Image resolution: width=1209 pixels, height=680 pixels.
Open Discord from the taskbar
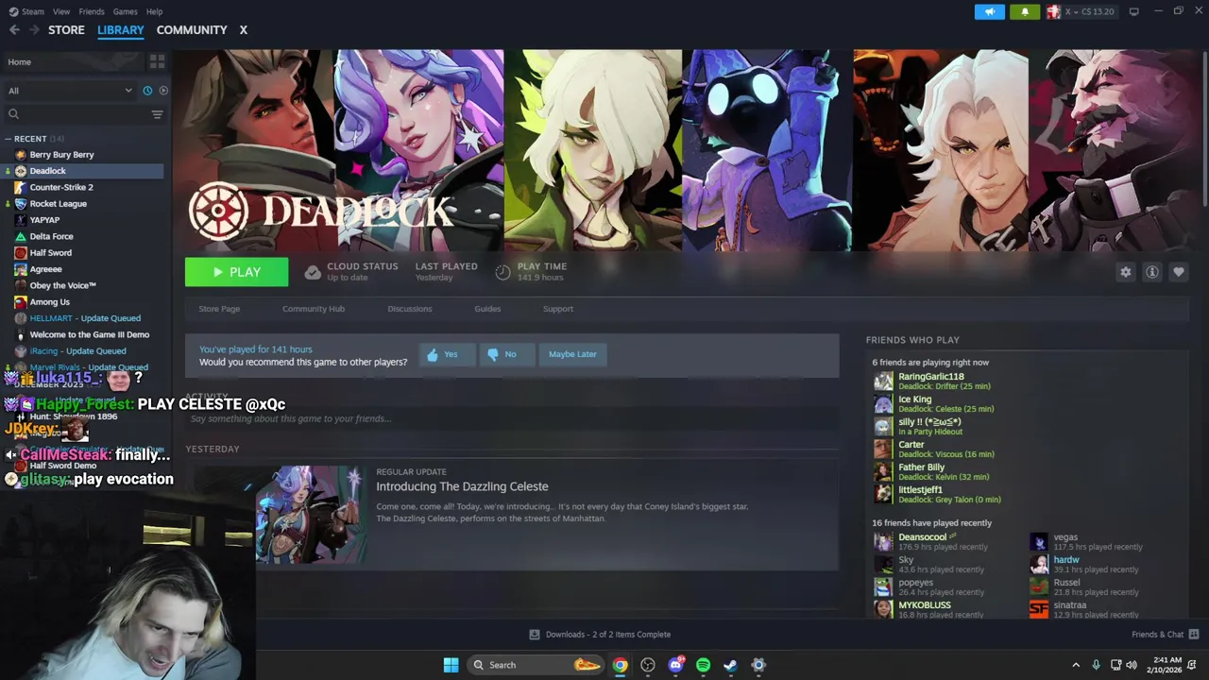click(x=675, y=665)
